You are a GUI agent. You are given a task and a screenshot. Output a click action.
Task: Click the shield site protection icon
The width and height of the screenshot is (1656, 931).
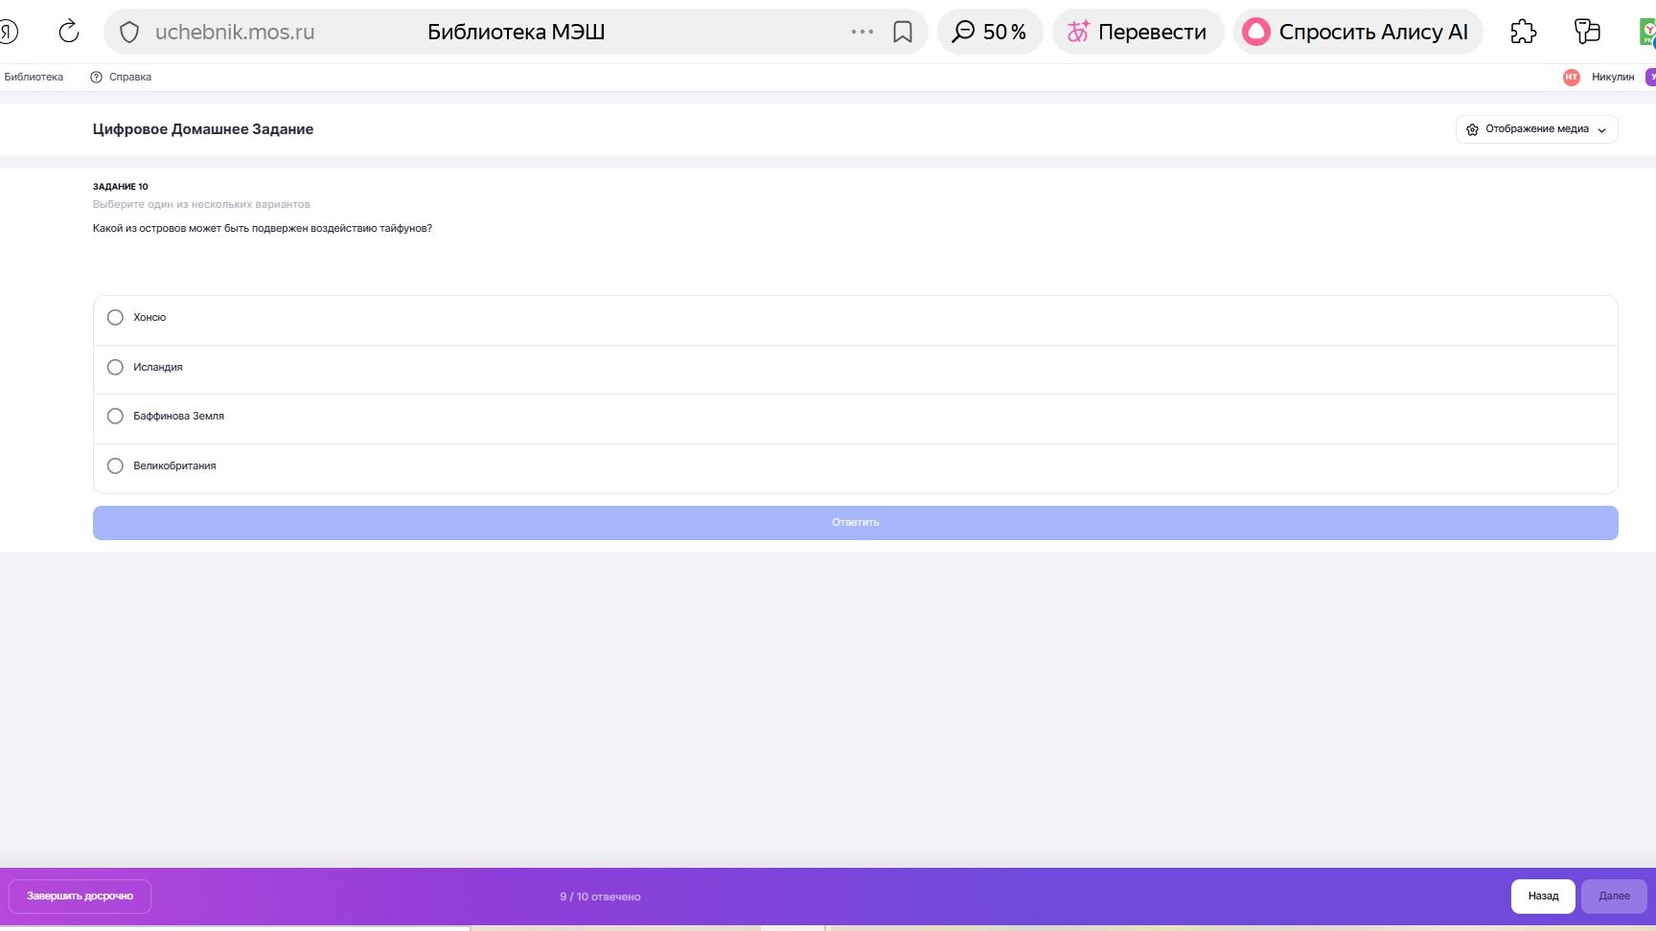(x=129, y=33)
